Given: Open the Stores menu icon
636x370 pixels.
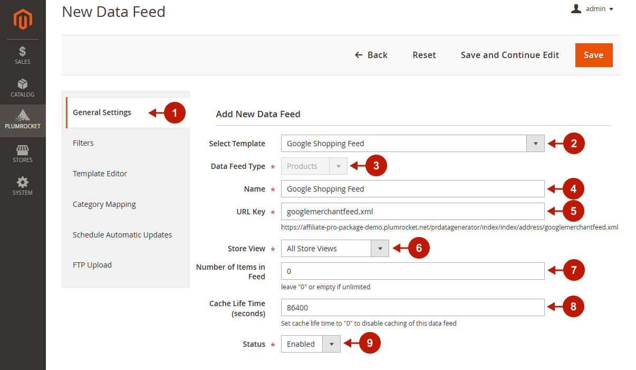Looking at the screenshot, I should coord(23,154).
